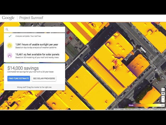Click '15,461 sq feet available for solar panels'
This screenshot has height=125, width=166.
[x=37, y=54]
